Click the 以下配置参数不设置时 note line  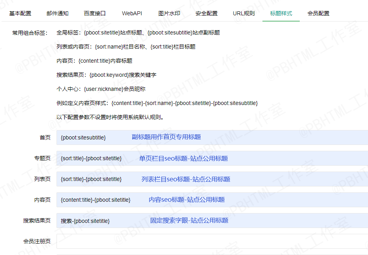(110, 117)
